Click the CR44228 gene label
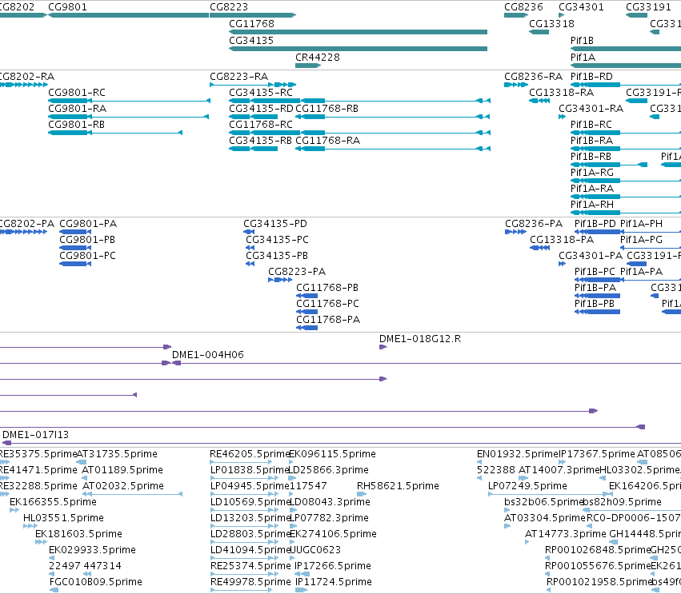 [318, 58]
